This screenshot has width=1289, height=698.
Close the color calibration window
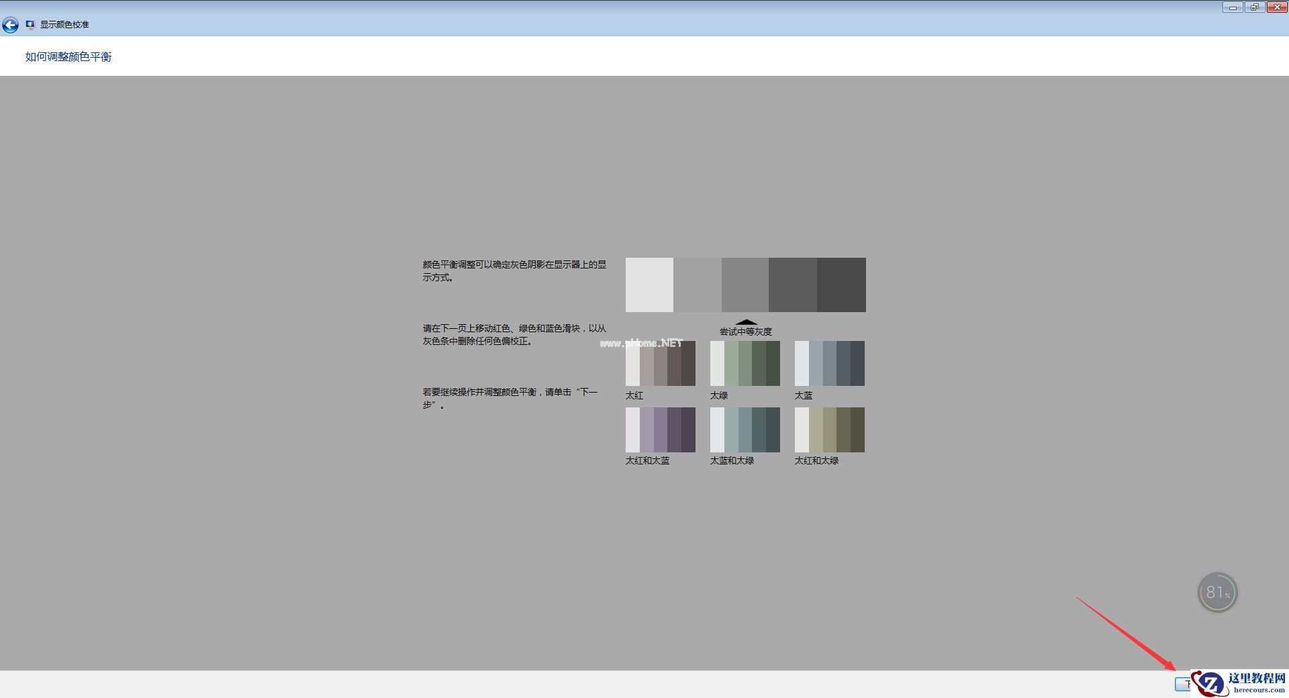point(1276,7)
